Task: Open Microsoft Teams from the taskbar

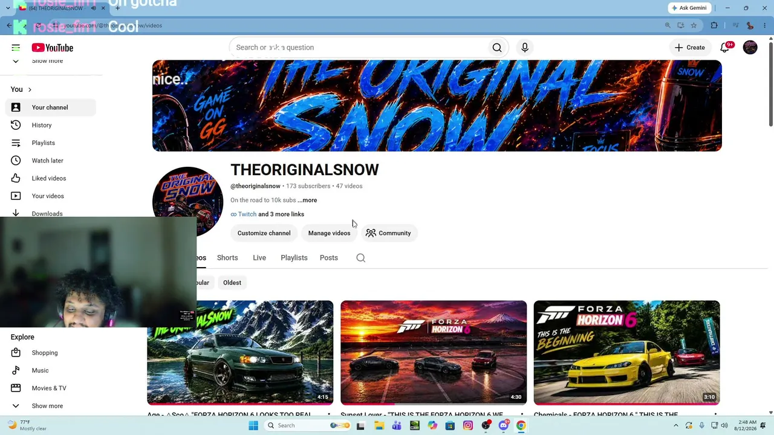Action: (x=397, y=425)
